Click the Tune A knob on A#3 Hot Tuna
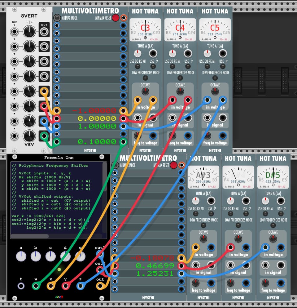The height and width of the screenshot is (308, 297). 196,201
